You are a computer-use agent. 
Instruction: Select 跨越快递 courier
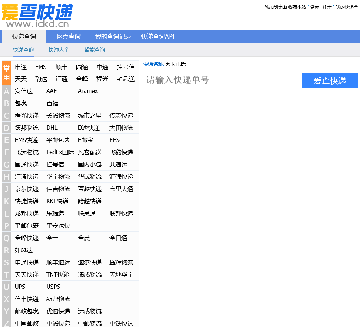click(90, 201)
